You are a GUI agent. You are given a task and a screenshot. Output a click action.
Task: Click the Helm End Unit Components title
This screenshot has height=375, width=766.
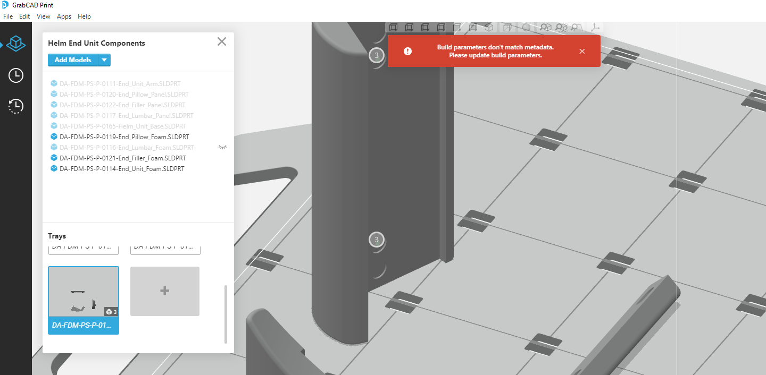[96, 43]
